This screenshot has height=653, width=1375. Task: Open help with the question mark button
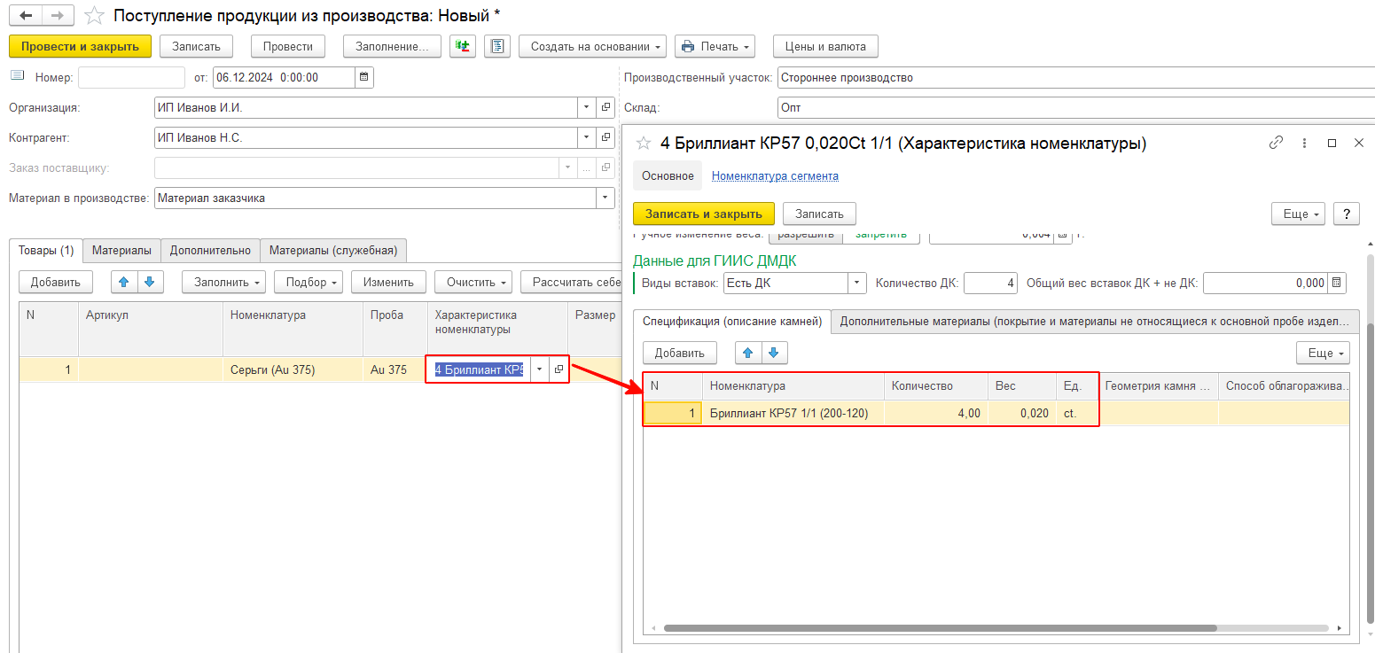pyautogui.click(x=1347, y=214)
